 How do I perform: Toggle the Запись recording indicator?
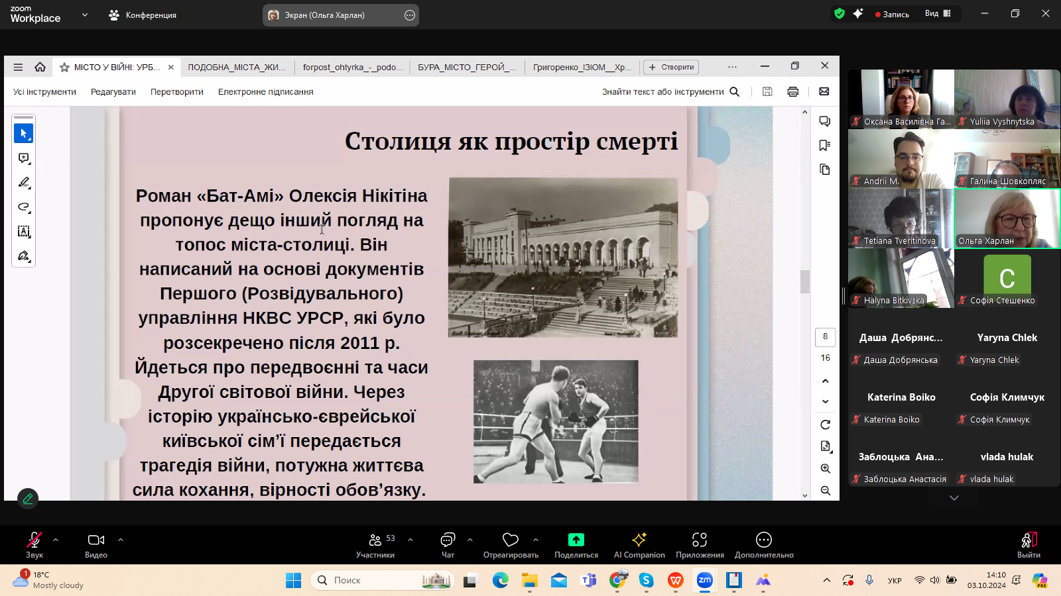pyautogui.click(x=892, y=14)
